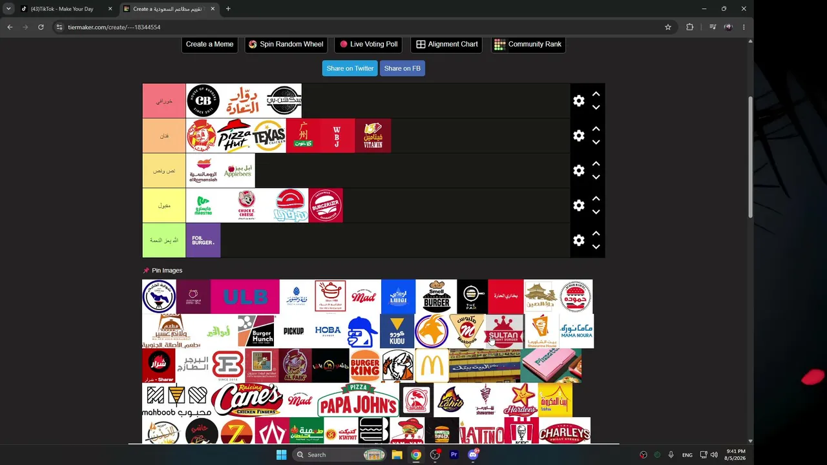Move the Chuck E. Cheese row up
This screenshot has height=465, width=827.
[596, 199]
